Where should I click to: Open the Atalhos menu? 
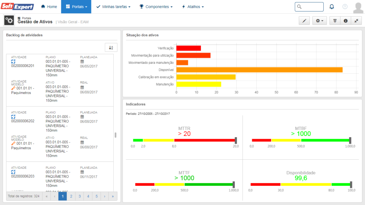tap(193, 7)
